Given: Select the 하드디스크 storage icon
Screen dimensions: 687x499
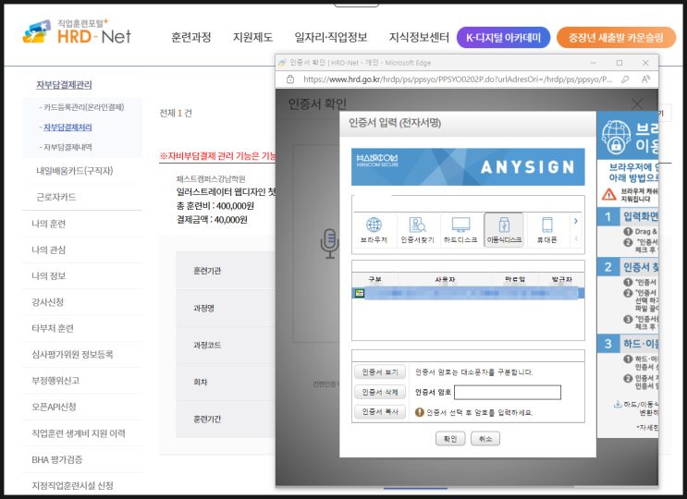Looking at the screenshot, I should pyautogui.click(x=460, y=230).
